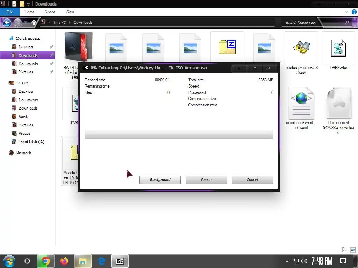Open the Home ribbon tab
358x268 pixels.
point(29,12)
